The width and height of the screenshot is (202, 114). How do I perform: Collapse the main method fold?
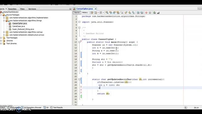[x=79, y=42]
